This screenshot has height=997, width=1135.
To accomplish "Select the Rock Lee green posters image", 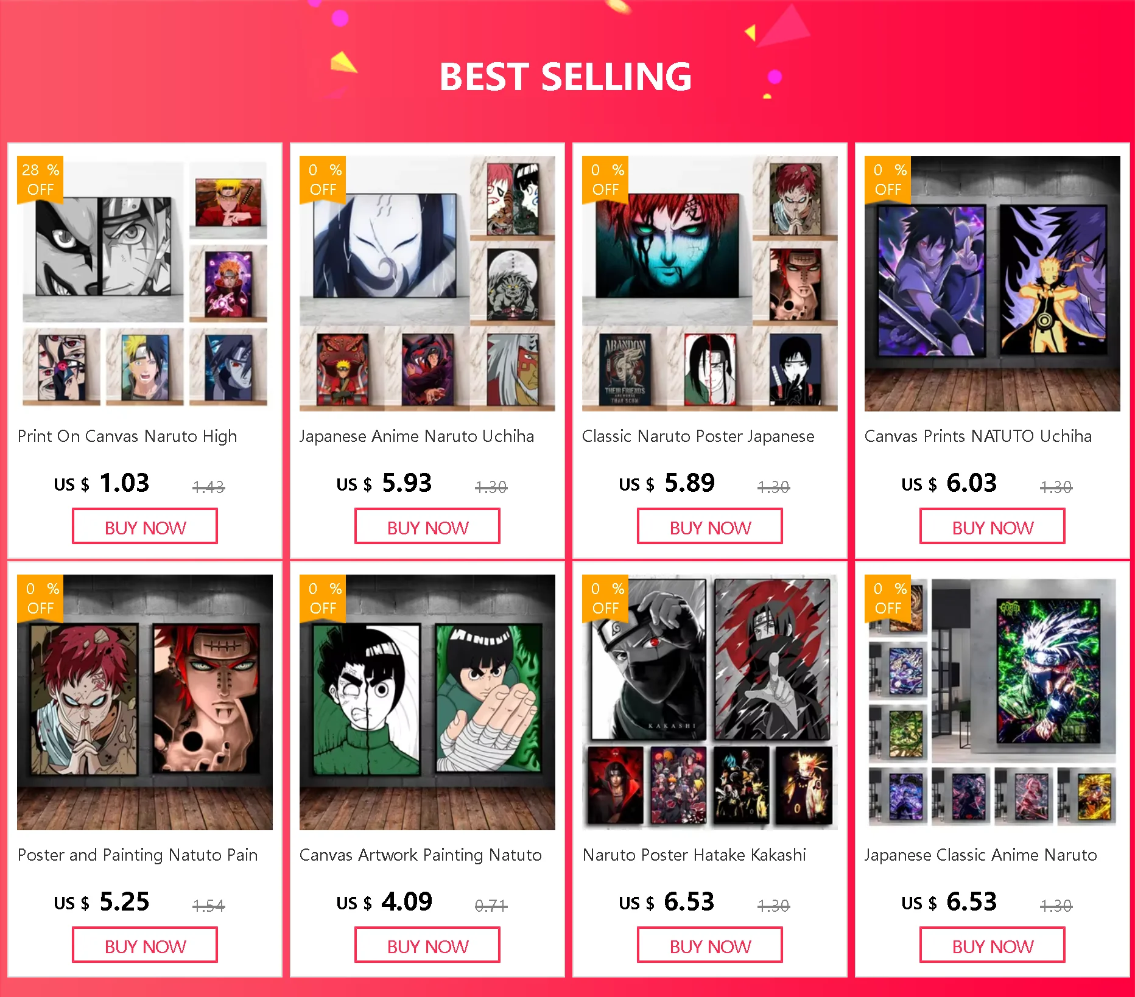I will pyautogui.click(x=427, y=702).
